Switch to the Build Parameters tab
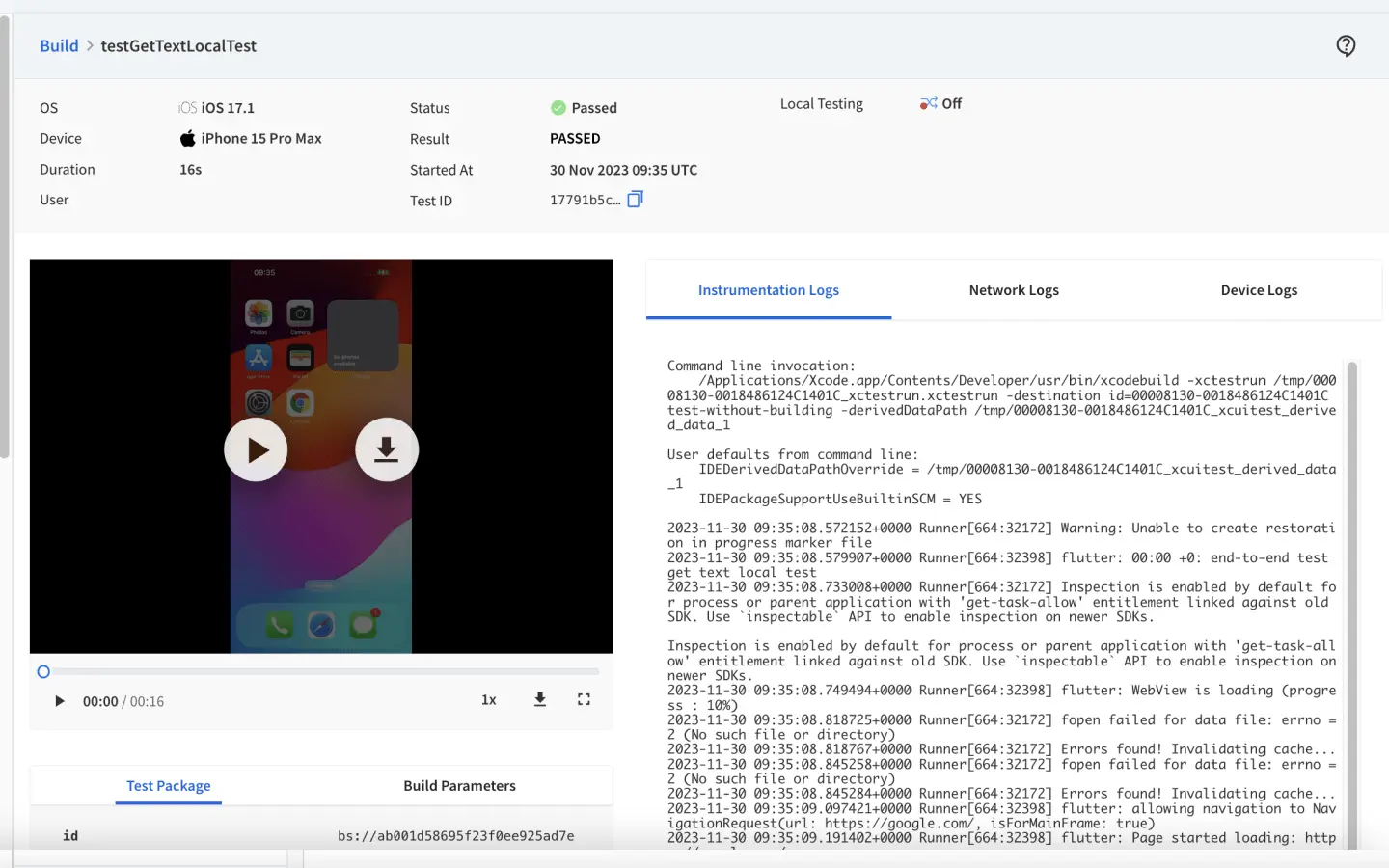This screenshot has width=1389, height=868. (x=459, y=786)
